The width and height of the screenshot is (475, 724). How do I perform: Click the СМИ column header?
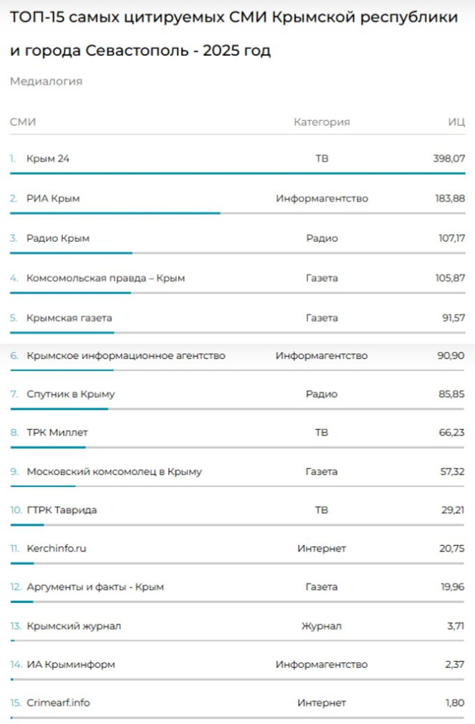coord(23,122)
